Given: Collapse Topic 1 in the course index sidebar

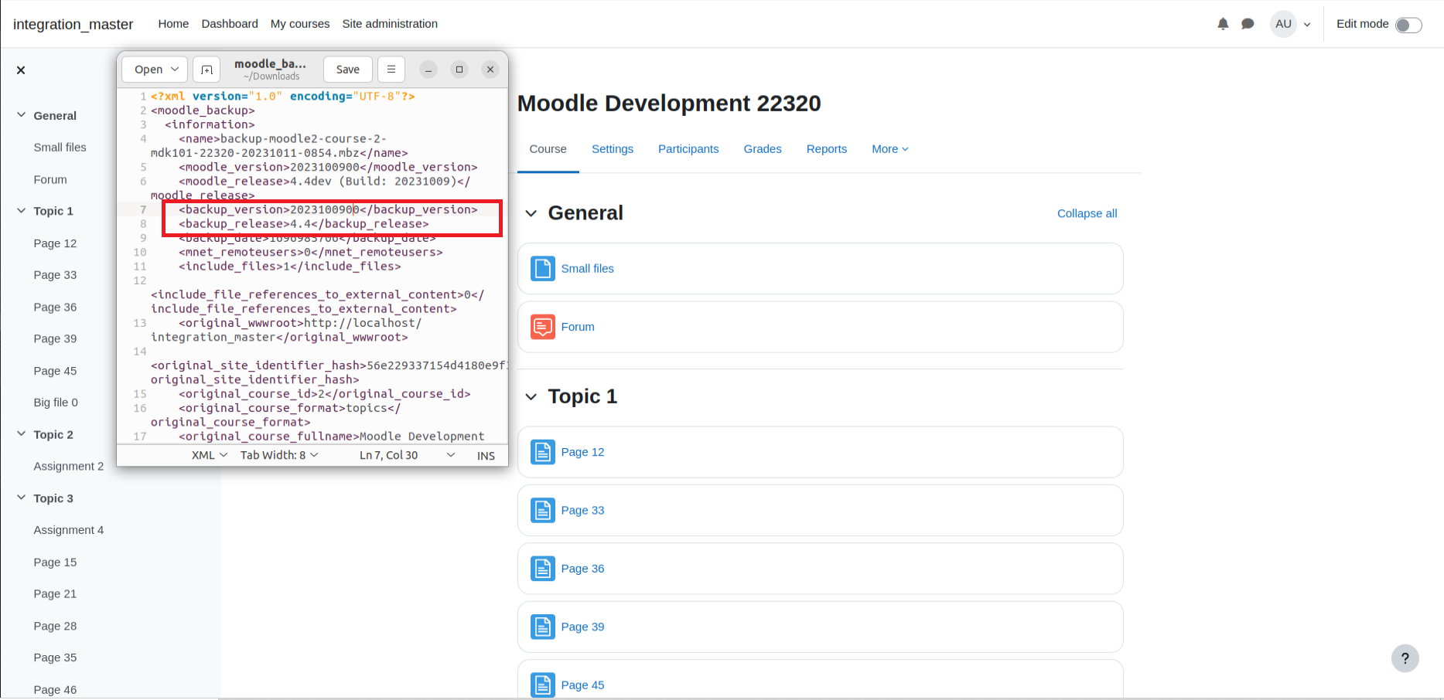Looking at the screenshot, I should click(21, 211).
